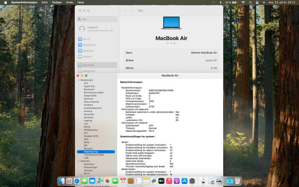
Task: Open Photos app in the Dock
Action: point(107,181)
